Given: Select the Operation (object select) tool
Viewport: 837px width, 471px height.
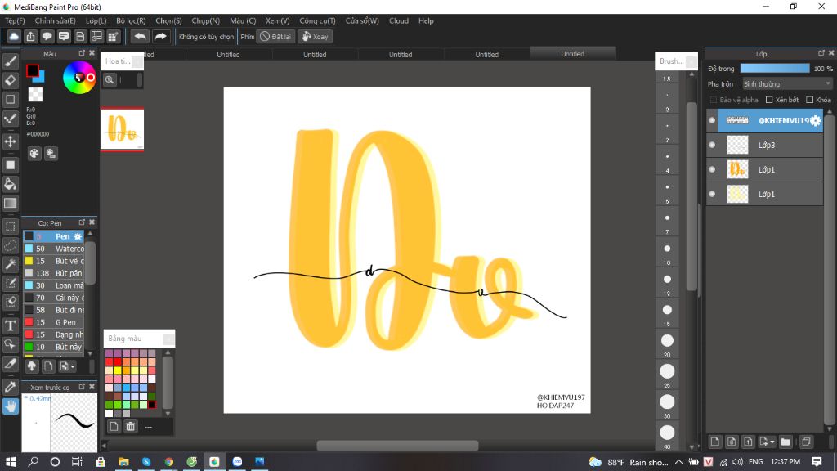Looking at the screenshot, I should click(x=10, y=344).
